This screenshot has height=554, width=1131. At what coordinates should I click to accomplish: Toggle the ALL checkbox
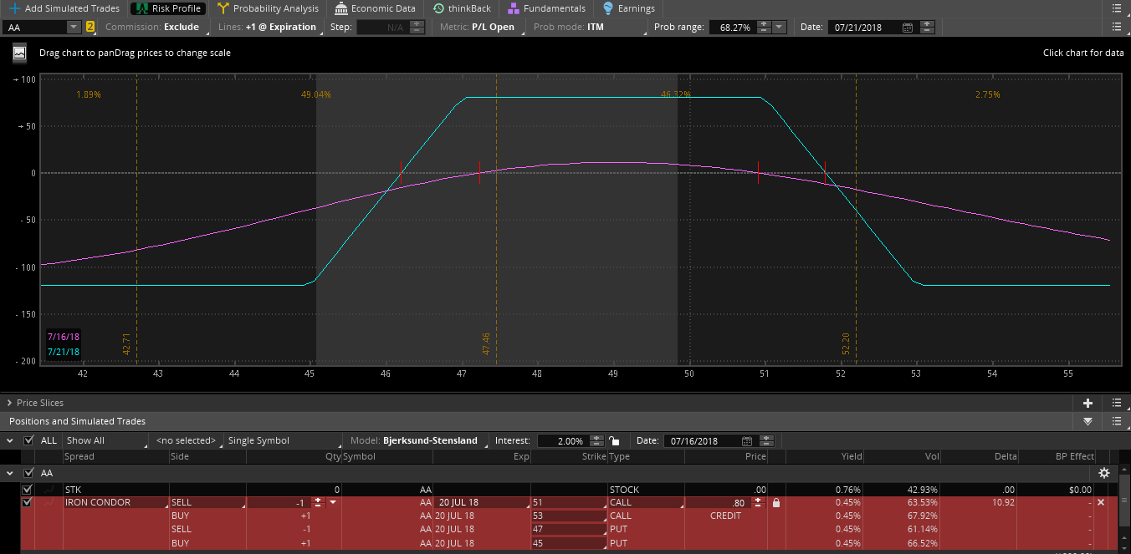coord(28,440)
